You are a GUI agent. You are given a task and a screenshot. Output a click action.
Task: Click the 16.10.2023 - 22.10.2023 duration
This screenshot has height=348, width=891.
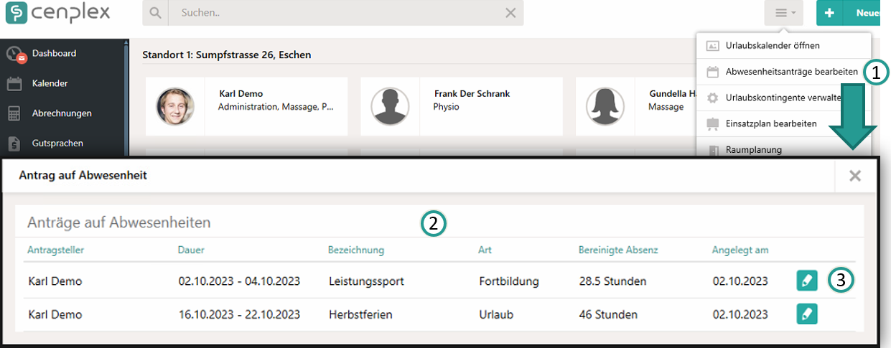tap(239, 314)
